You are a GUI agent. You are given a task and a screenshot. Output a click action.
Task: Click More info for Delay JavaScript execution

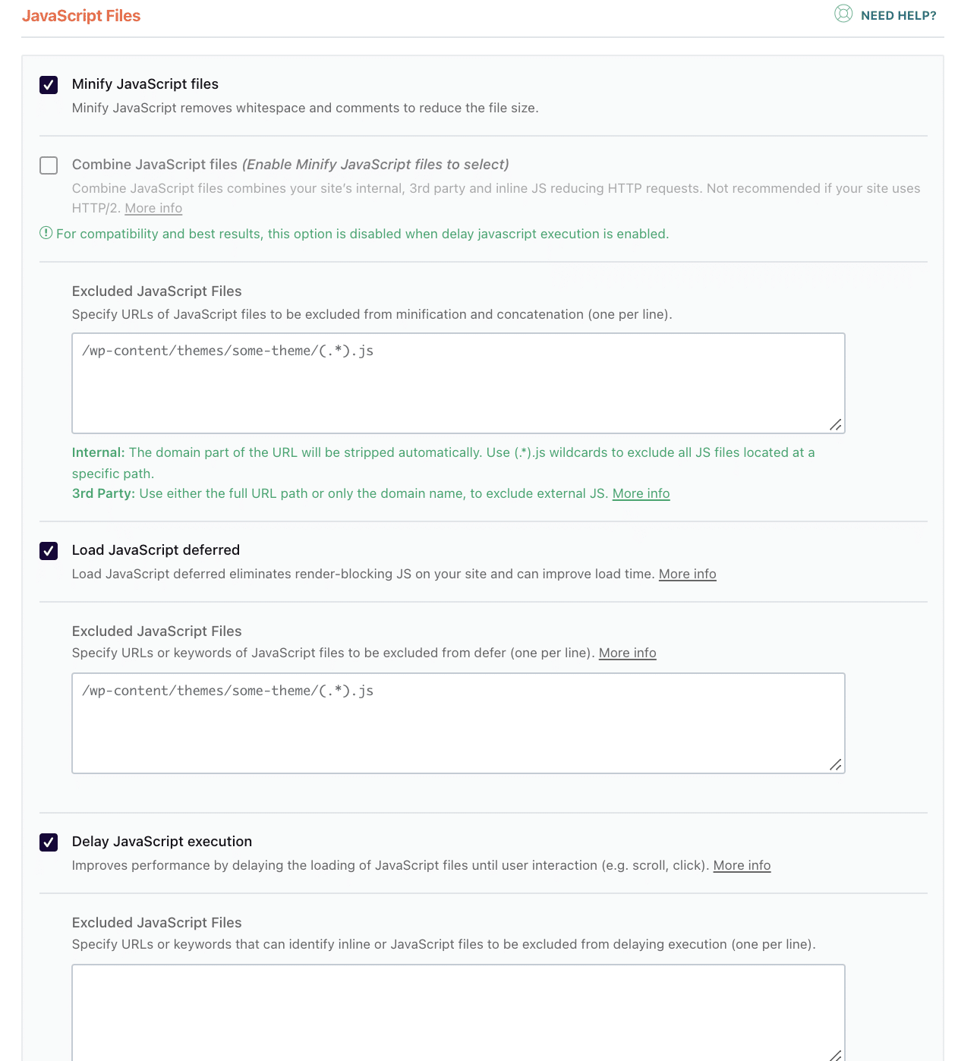742,865
